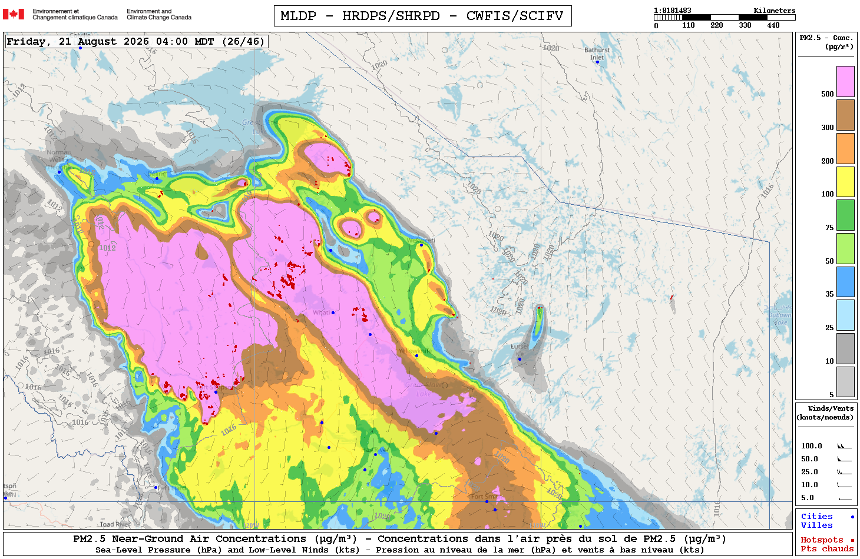Image resolution: width=860 pixels, height=559 pixels.
Task: Click the MLDP - HRDPS/SHRPD title box
Action: (x=422, y=16)
